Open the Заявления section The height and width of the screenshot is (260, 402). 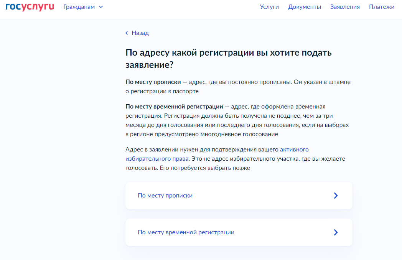pyautogui.click(x=345, y=7)
